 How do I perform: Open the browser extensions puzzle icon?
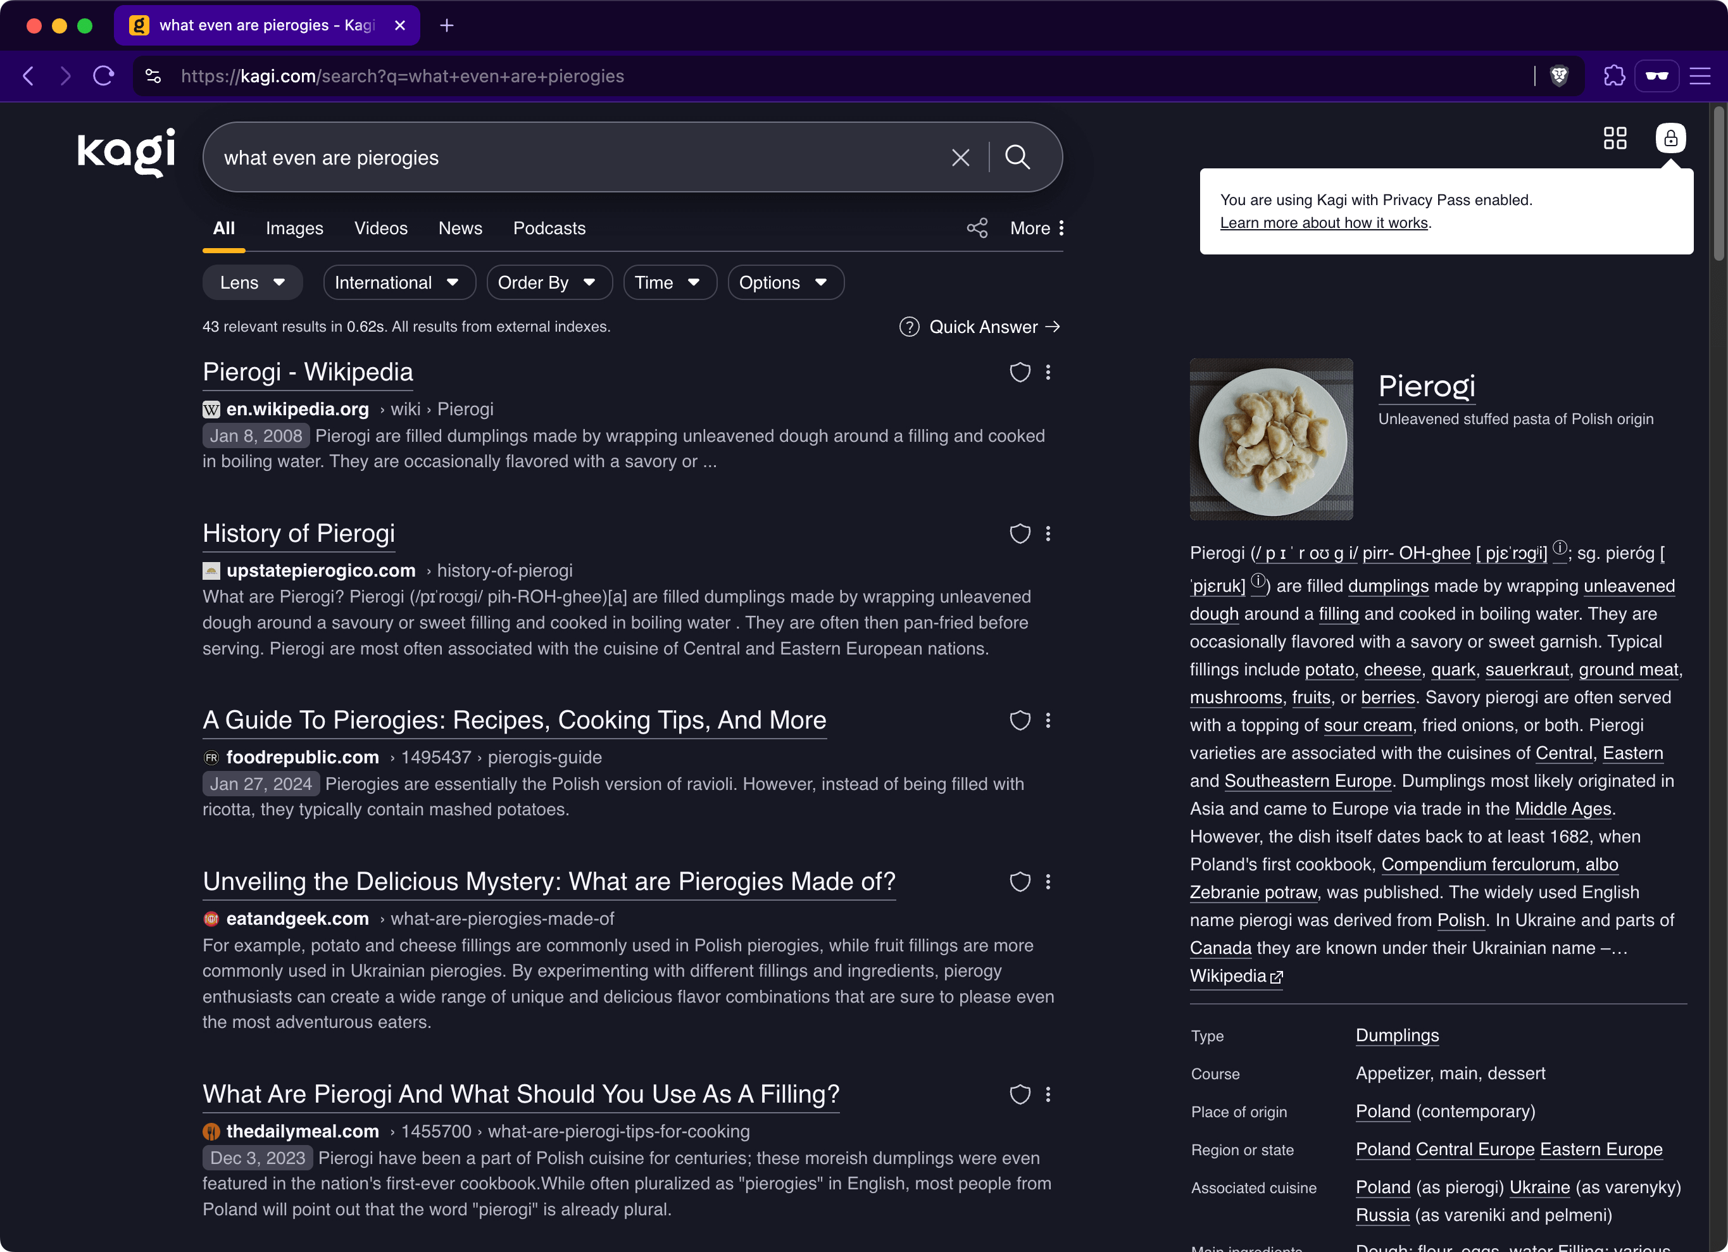tap(1613, 76)
